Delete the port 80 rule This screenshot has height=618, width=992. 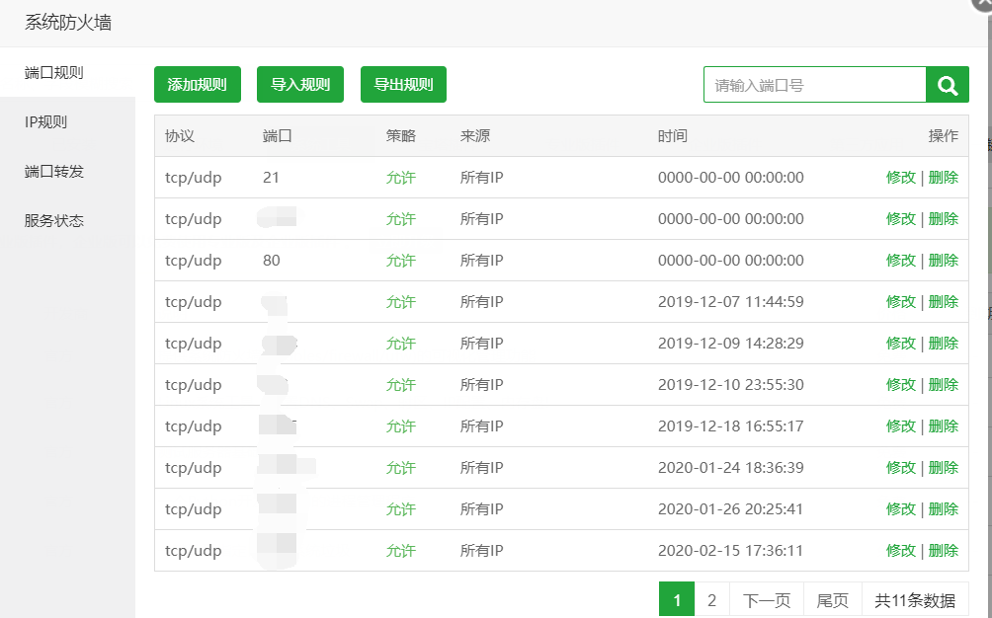pos(944,261)
